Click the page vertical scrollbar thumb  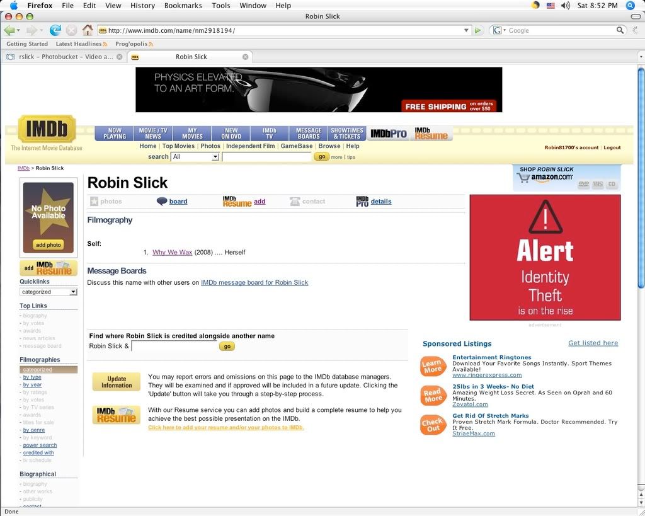641,178
